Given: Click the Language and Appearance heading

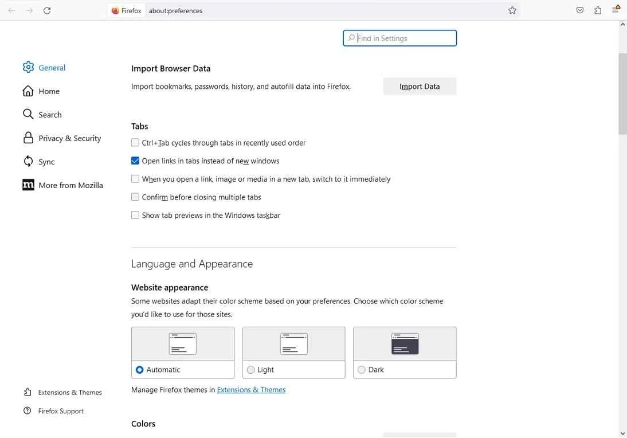Looking at the screenshot, I should click(192, 264).
